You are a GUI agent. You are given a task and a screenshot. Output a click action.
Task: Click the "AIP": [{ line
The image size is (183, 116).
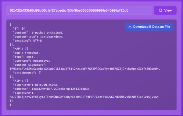pyautogui.click(x=20, y=81)
